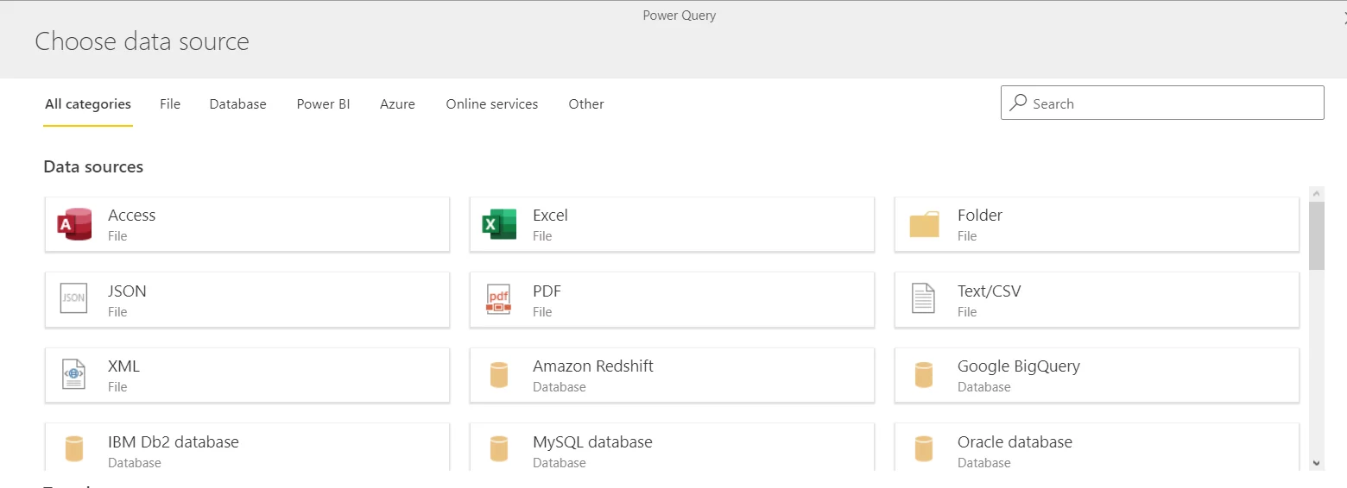The height and width of the screenshot is (488, 1347).
Task: Open the Power BI category tab
Action: tap(323, 104)
